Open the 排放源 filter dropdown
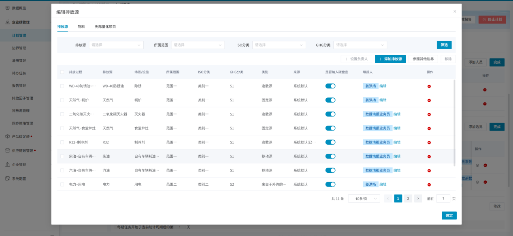Screen dimensions: 513x236 [116, 45]
